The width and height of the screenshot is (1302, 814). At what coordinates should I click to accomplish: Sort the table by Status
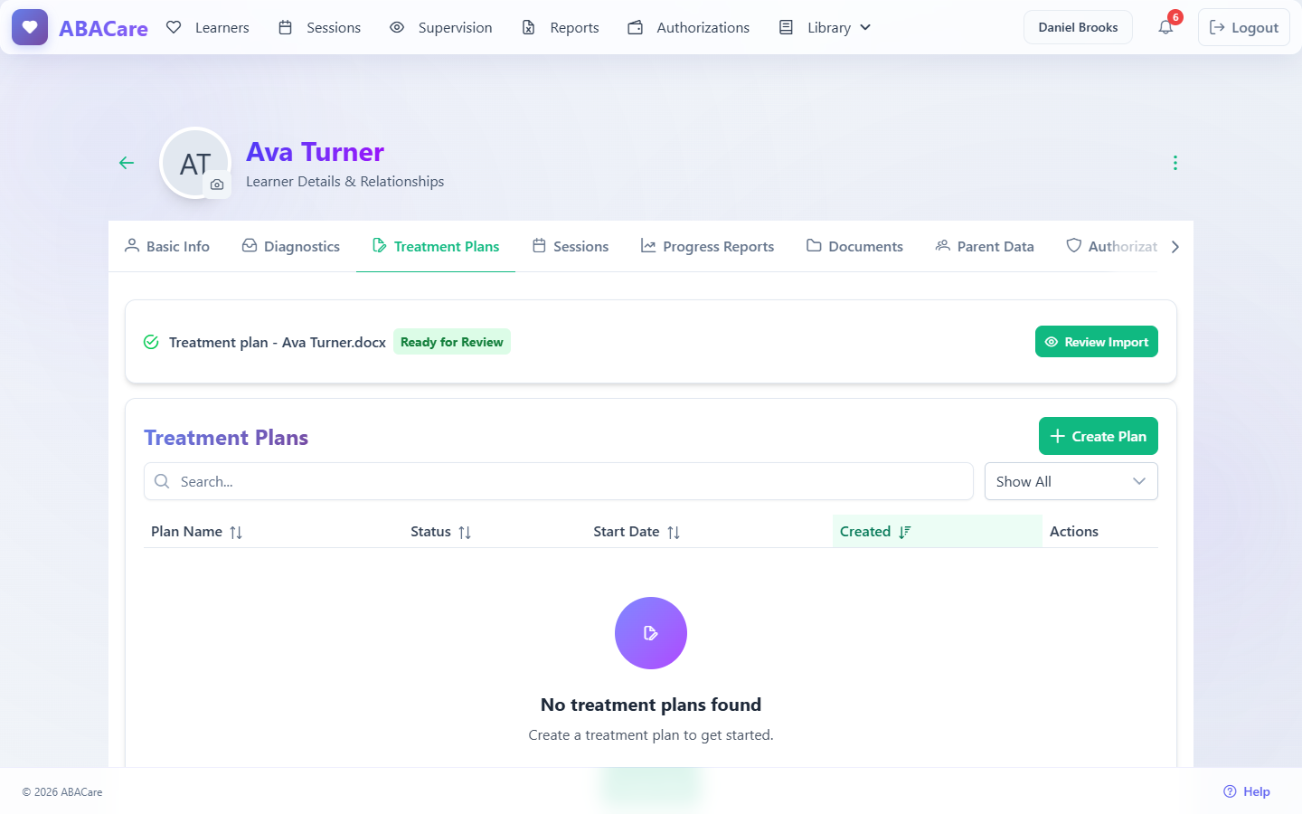pos(440,532)
